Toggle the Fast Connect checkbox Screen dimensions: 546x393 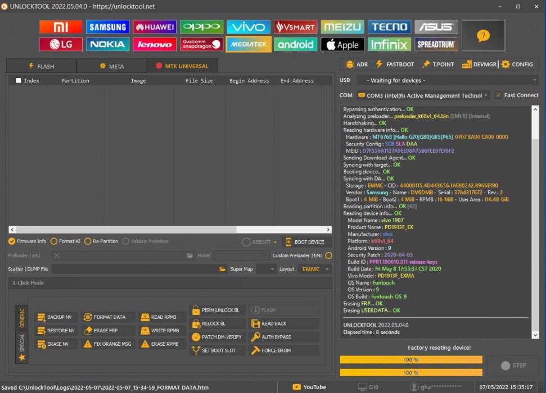499,95
